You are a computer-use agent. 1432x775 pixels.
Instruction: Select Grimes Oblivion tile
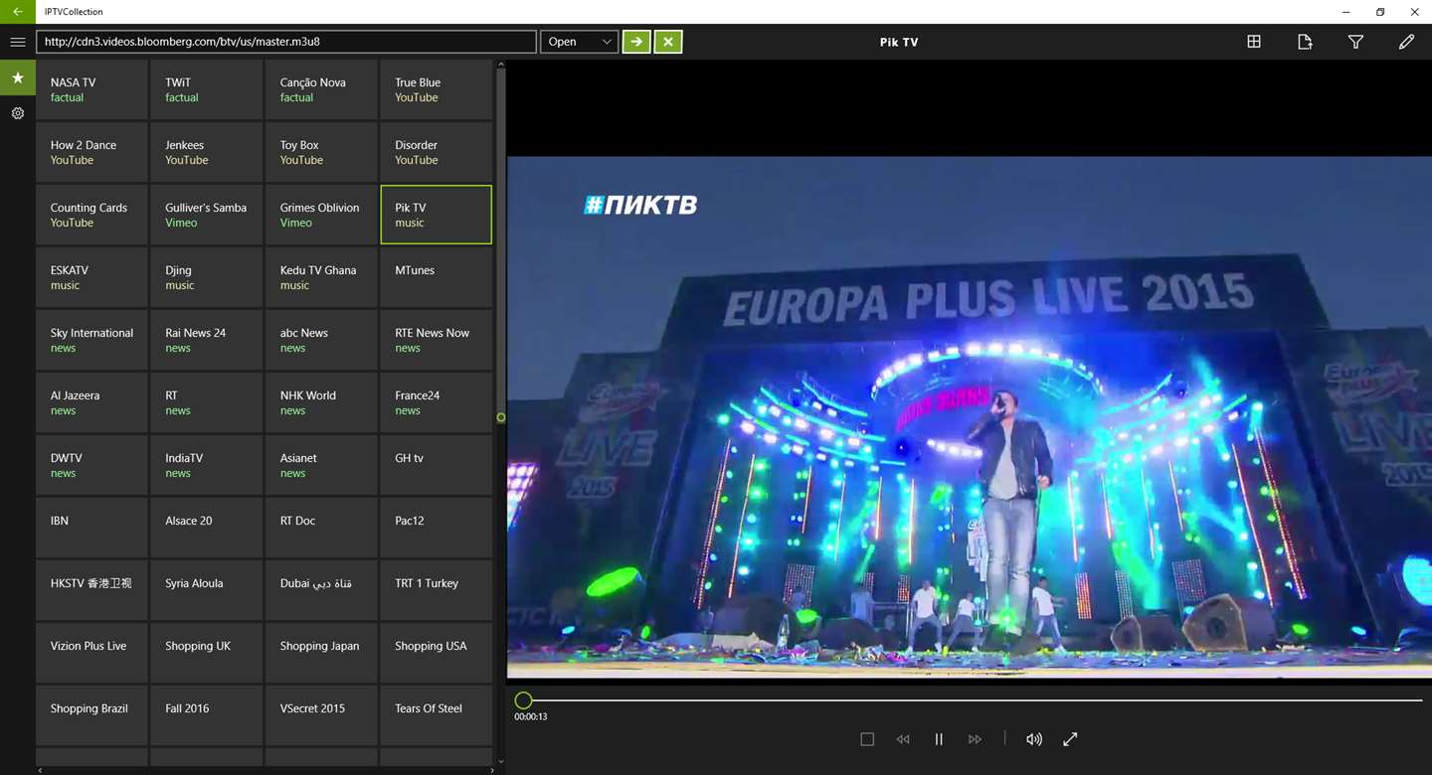tap(321, 215)
